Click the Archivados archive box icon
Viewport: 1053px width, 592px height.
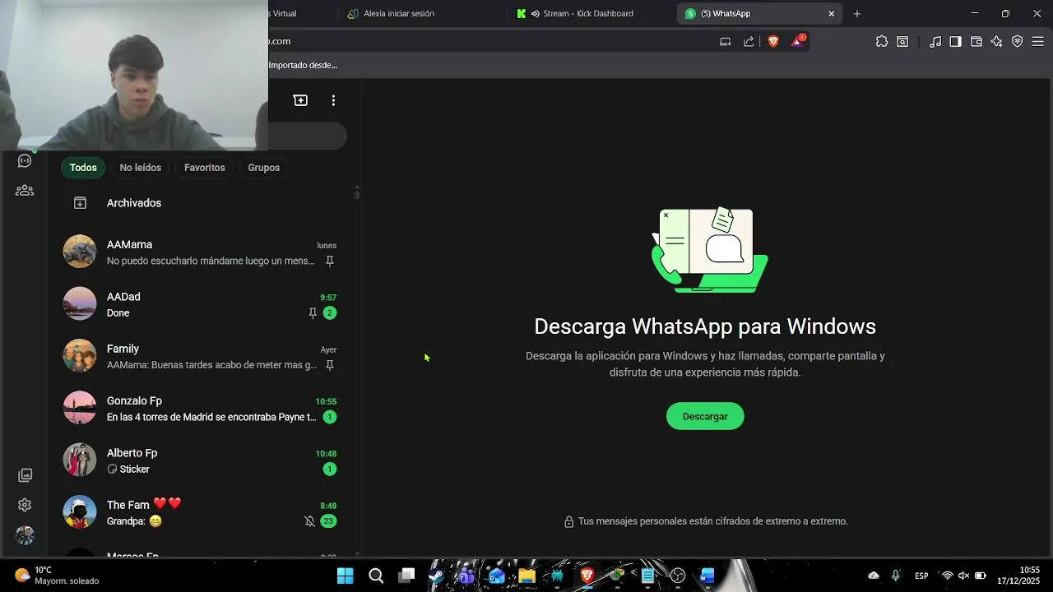coord(80,203)
